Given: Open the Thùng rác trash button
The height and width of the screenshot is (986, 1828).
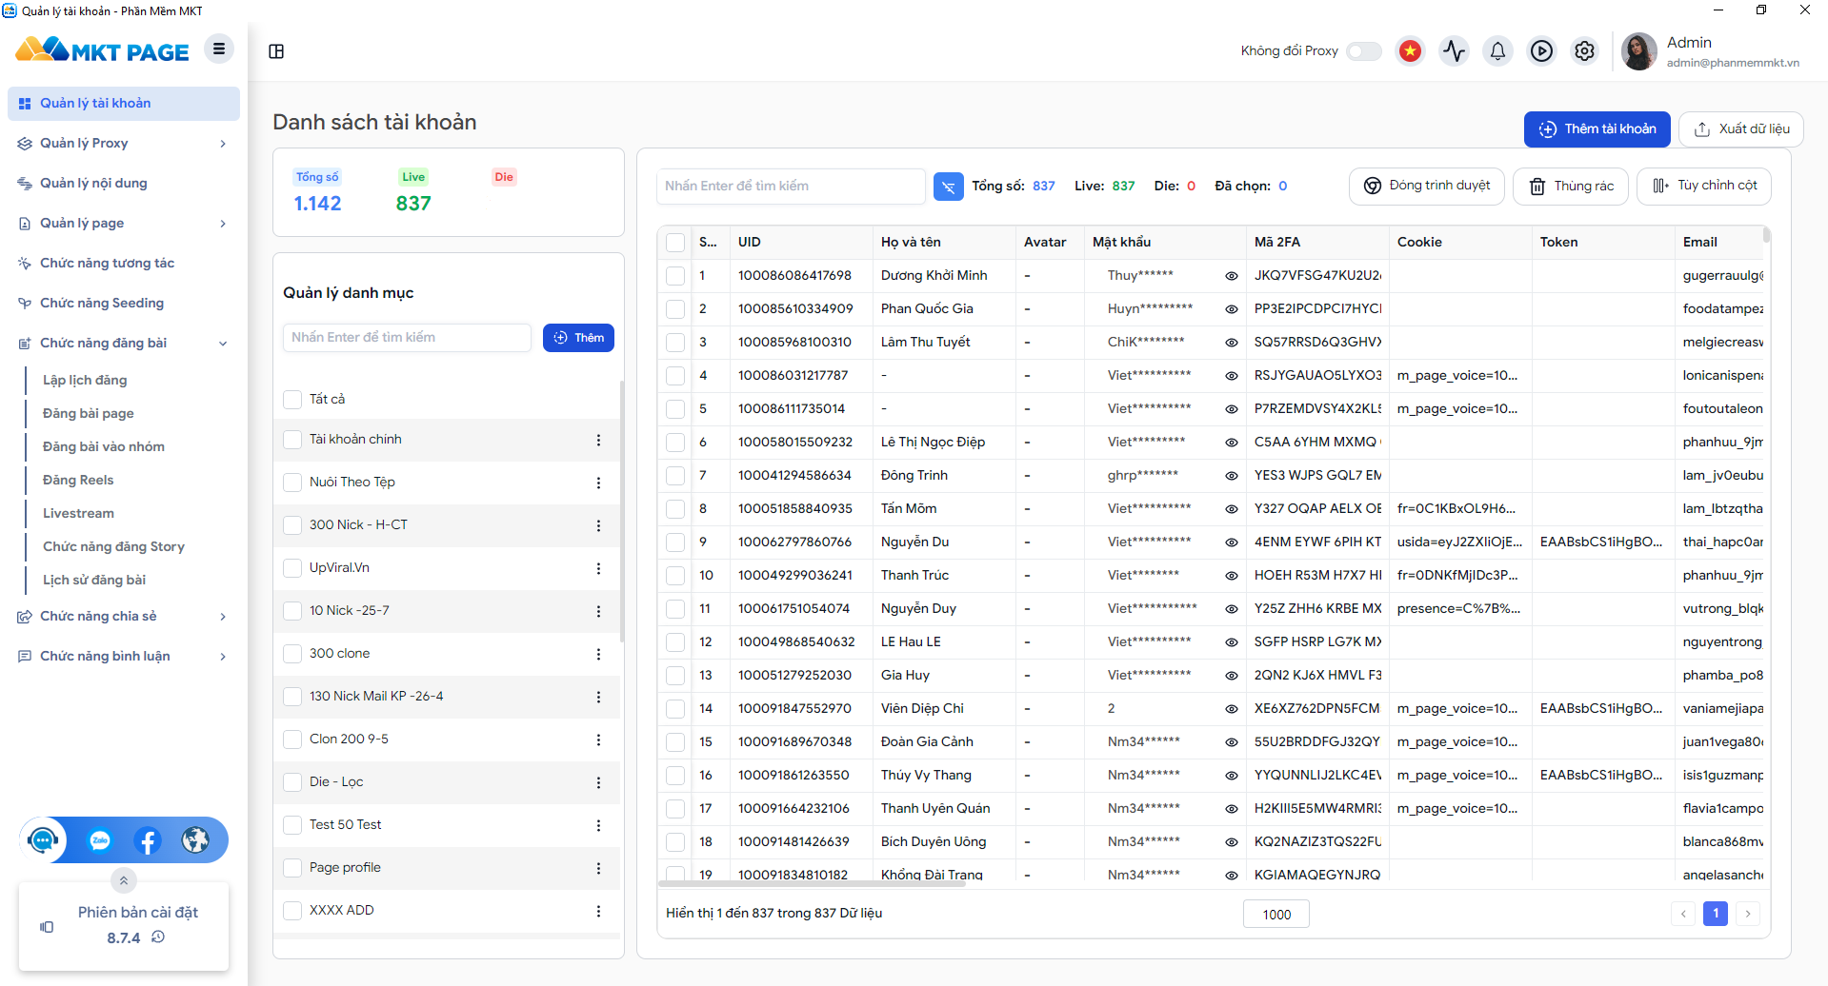Looking at the screenshot, I should (1571, 187).
